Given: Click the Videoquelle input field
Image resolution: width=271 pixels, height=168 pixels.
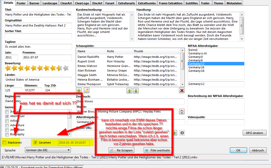Looking at the screenshot, I should point(216,122).
